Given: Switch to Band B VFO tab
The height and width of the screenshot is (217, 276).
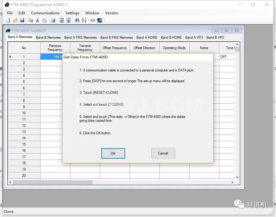Looking at the screenshot, I should 215,38.
